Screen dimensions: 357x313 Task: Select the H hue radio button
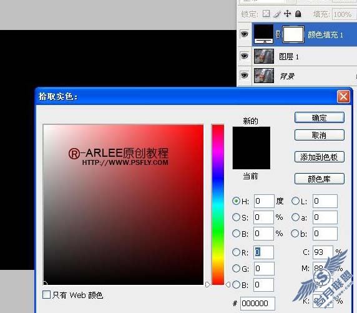[x=236, y=201]
